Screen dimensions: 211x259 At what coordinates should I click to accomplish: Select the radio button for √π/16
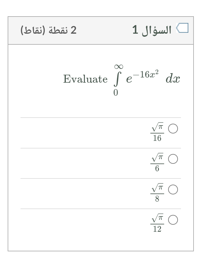pyautogui.click(x=173, y=129)
